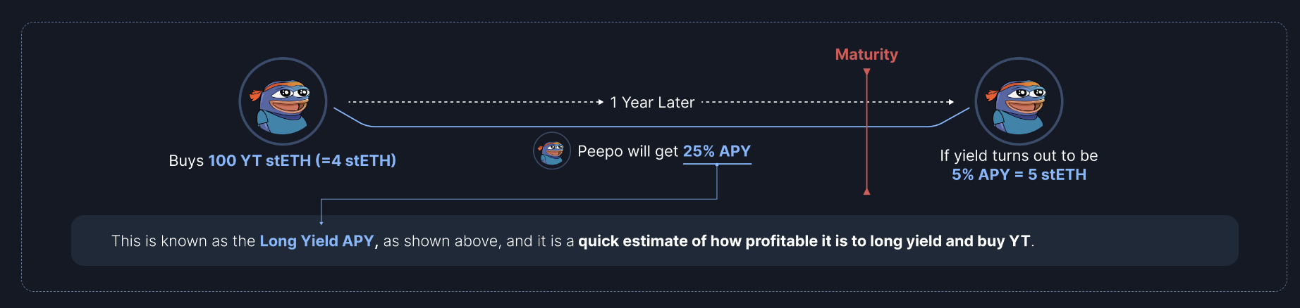Click the arrowhead before "1 Year Later"
The width and height of the screenshot is (1300, 308).
(600, 102)
